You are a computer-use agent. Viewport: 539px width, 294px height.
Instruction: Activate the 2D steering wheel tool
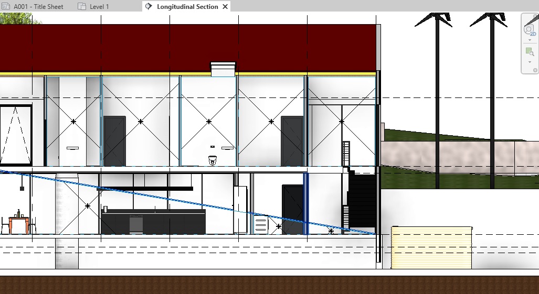530,29
